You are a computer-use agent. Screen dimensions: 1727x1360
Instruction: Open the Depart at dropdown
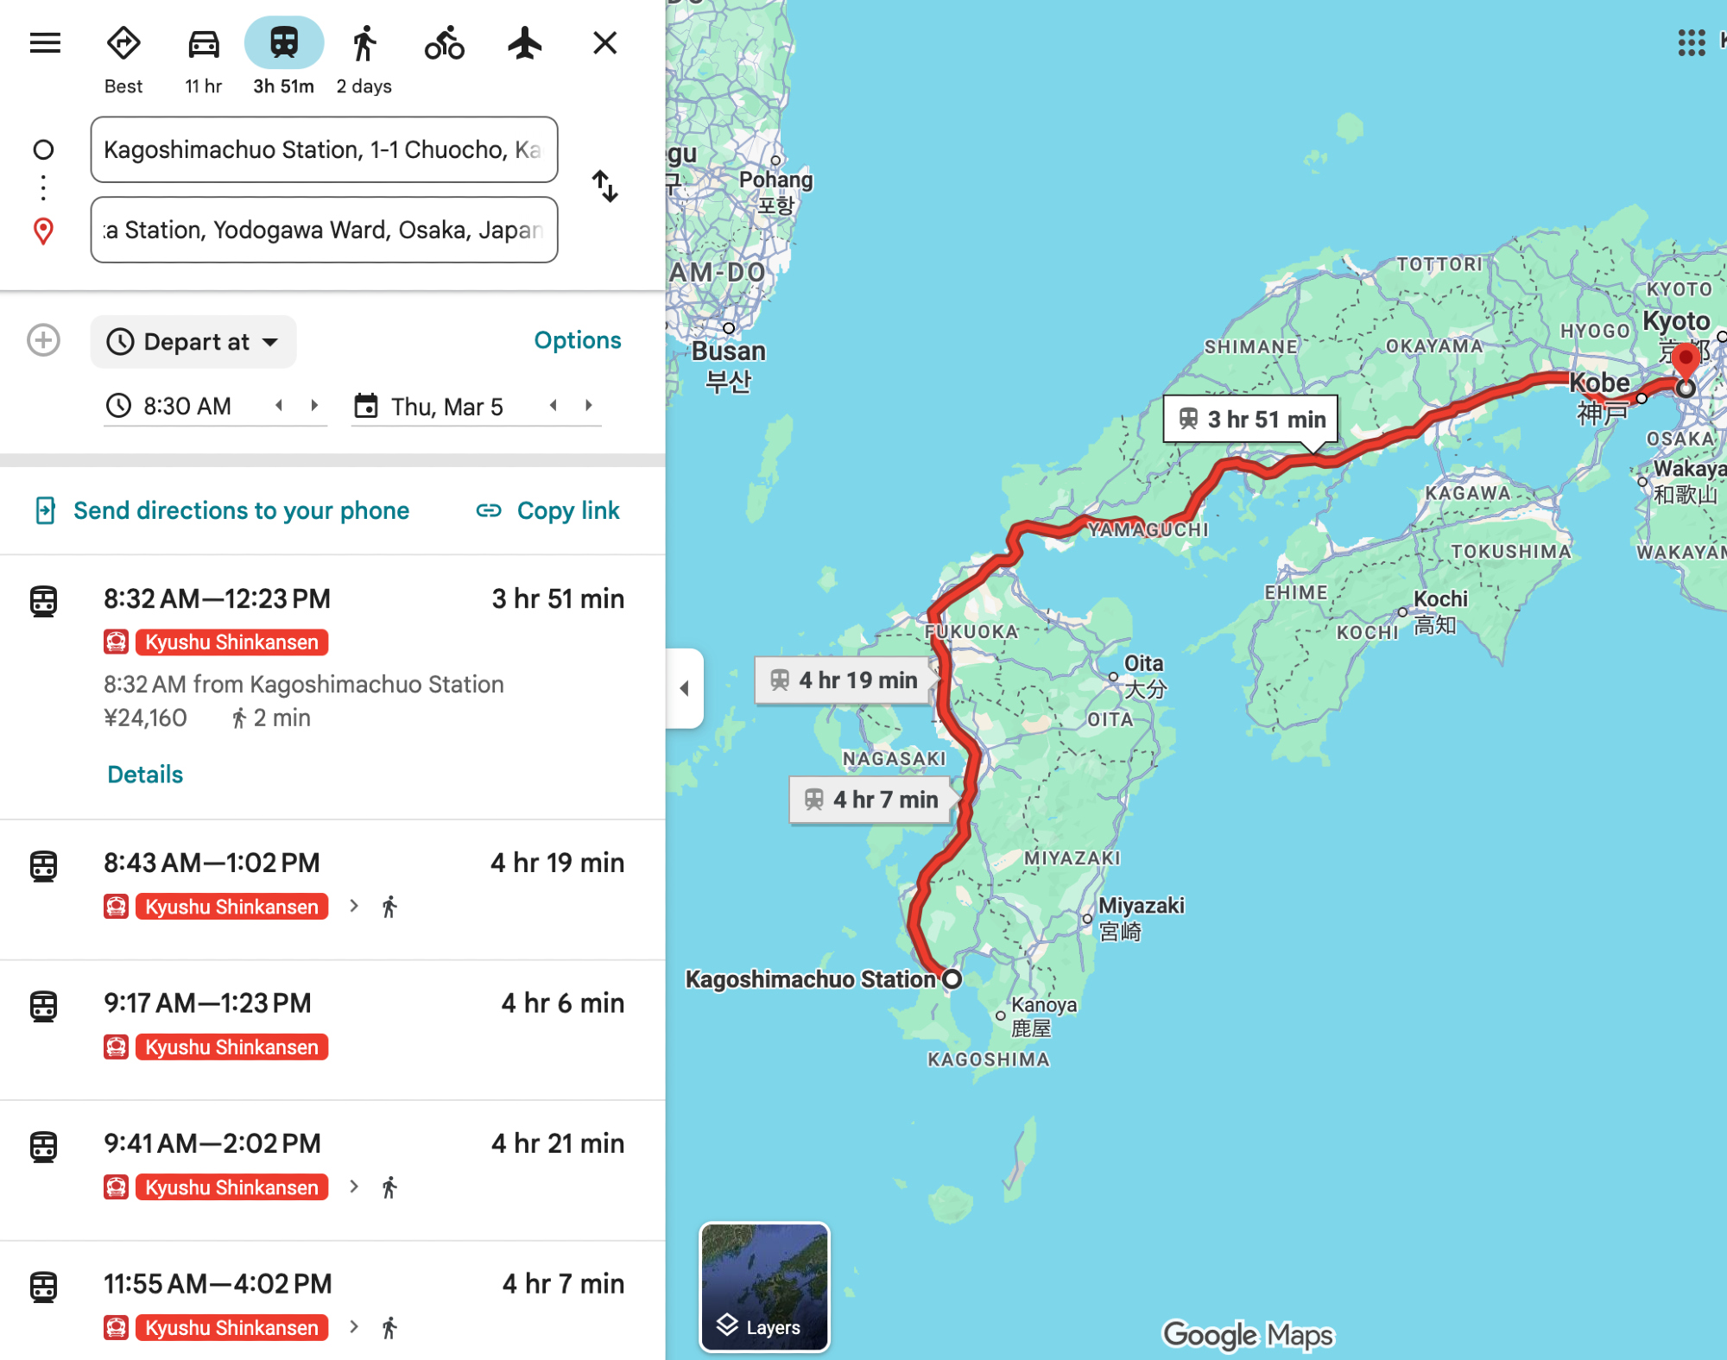coord(193,342)
